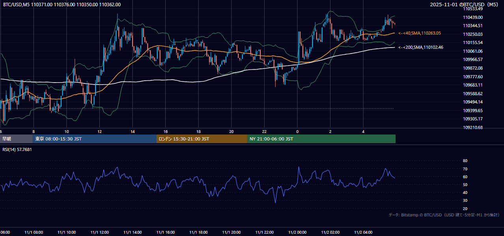Click the BTC/USD,M5 OHLC header text
The width and height of the screenshot is (504, 236).
point(62,4)
